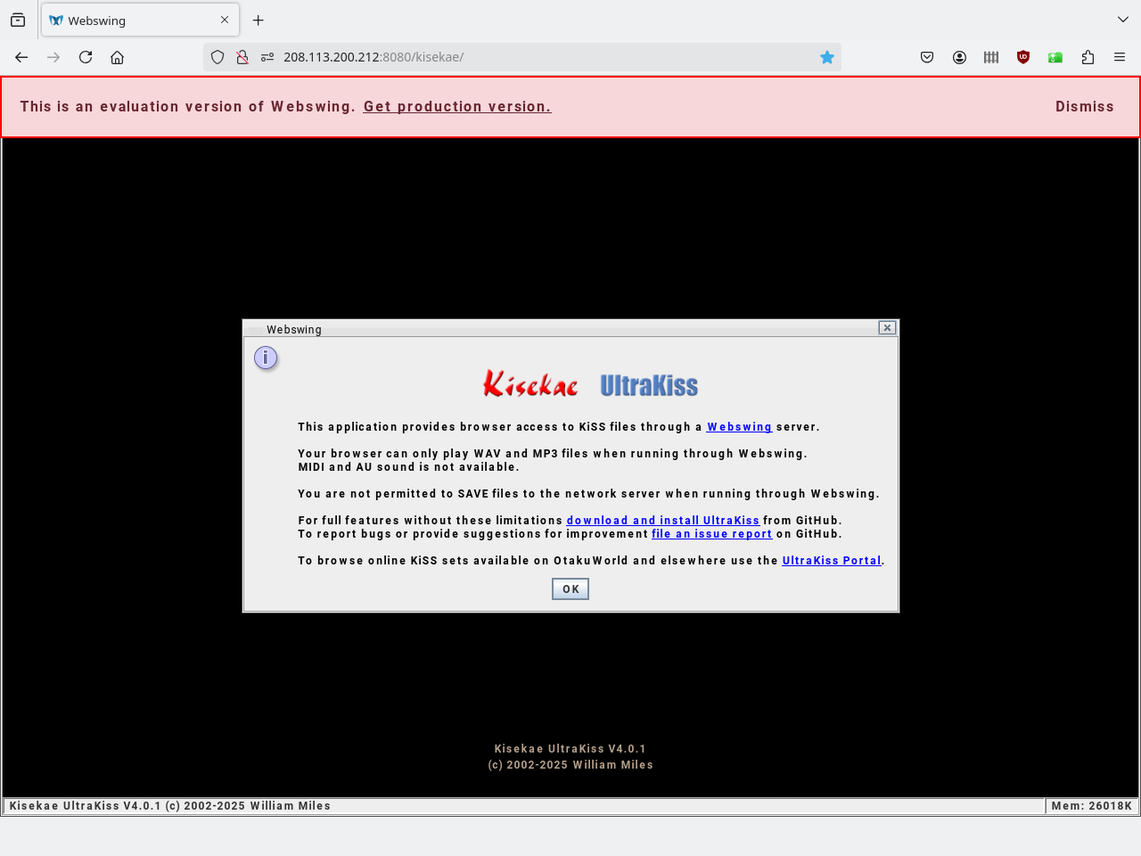Follow the file an issue report link
The width and height of the screenshot is (1141, 856).
click(712, 534)
